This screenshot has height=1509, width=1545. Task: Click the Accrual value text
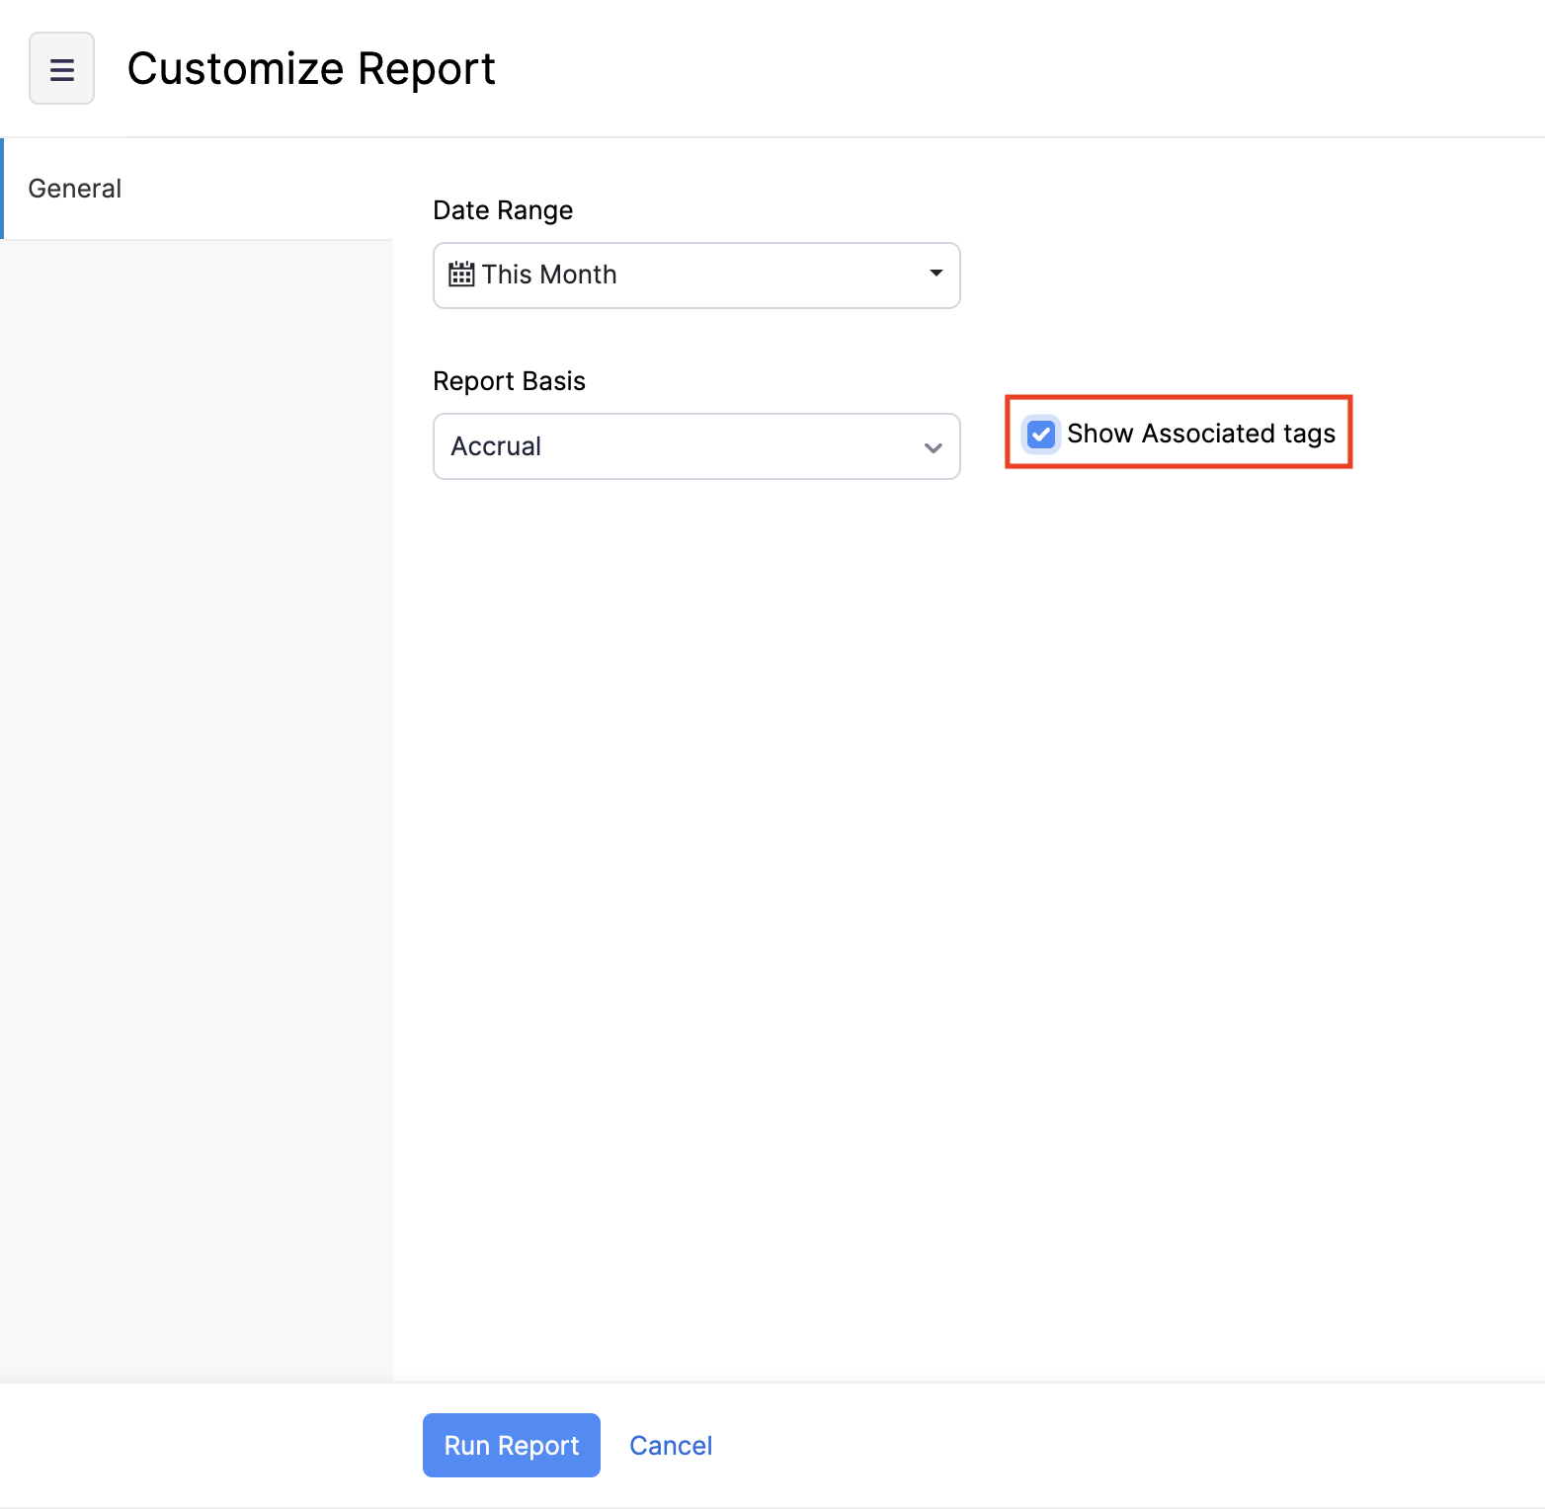(496, 446)
